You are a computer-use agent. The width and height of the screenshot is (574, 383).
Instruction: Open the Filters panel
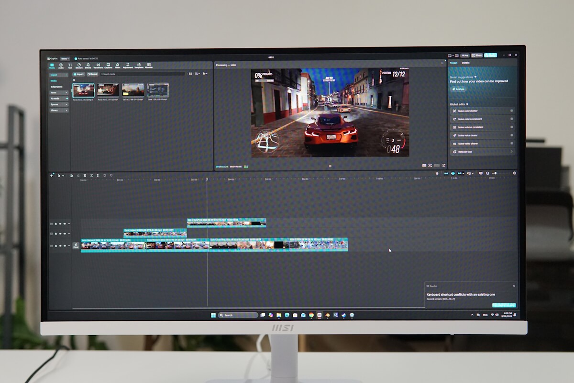point(117,66)
